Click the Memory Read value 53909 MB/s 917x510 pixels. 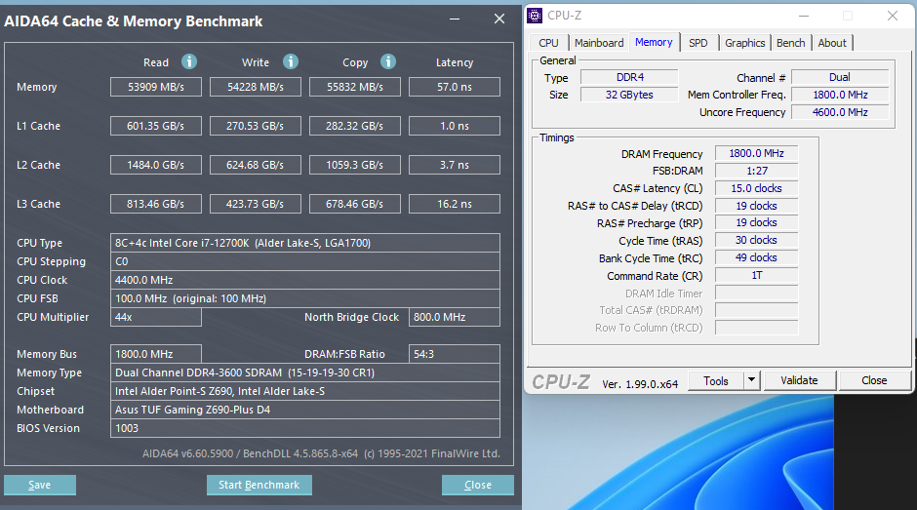tap(156, 87)
